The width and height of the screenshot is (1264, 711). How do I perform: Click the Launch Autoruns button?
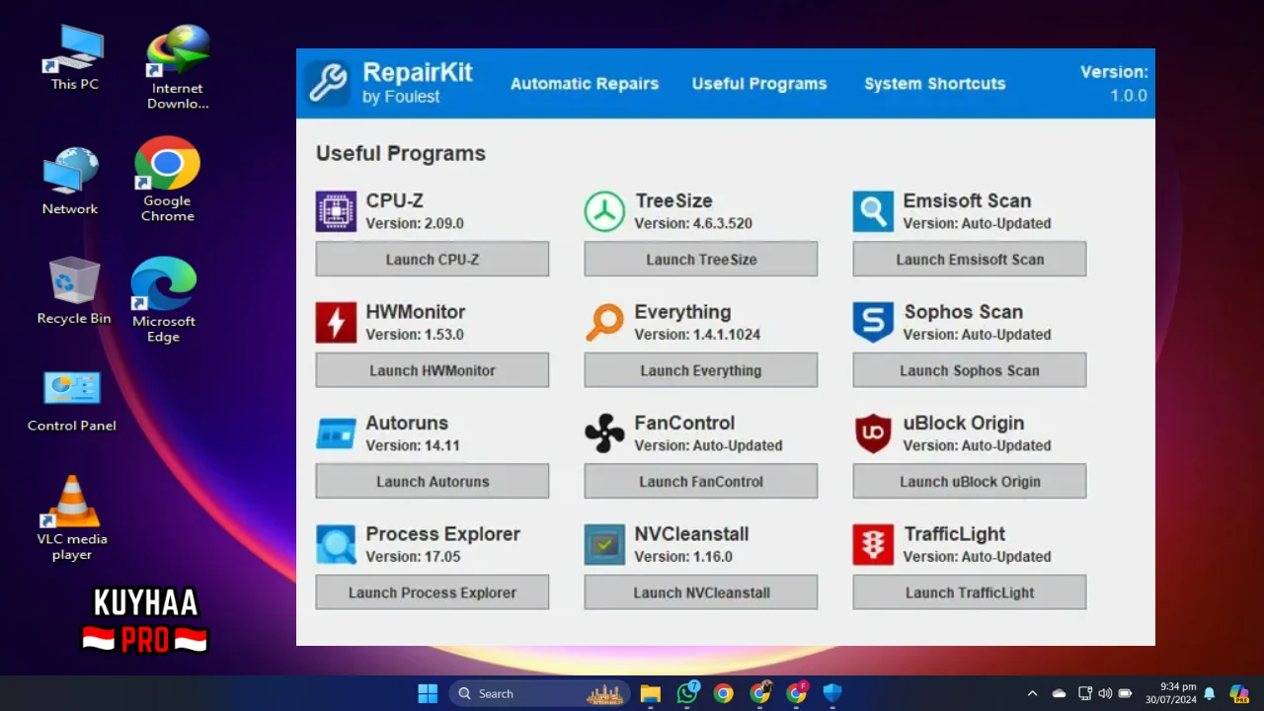point(433,482)
